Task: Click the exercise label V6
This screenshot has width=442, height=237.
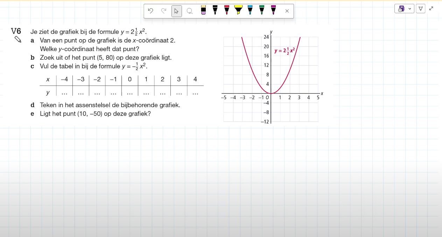Action: 16,31
